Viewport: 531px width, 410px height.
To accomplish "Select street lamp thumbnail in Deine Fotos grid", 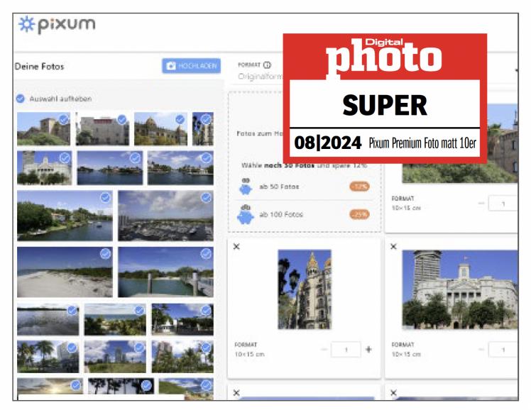I will (x=203, y=129).
